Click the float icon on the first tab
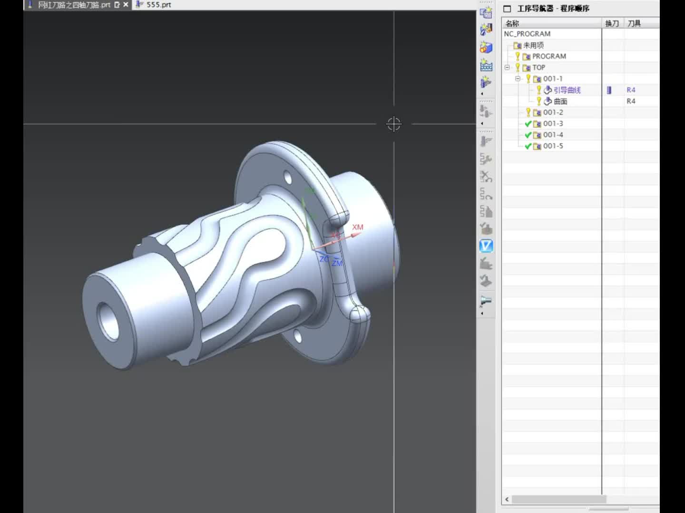The height and width of the screenshot is (513, 685). [117, 5]
